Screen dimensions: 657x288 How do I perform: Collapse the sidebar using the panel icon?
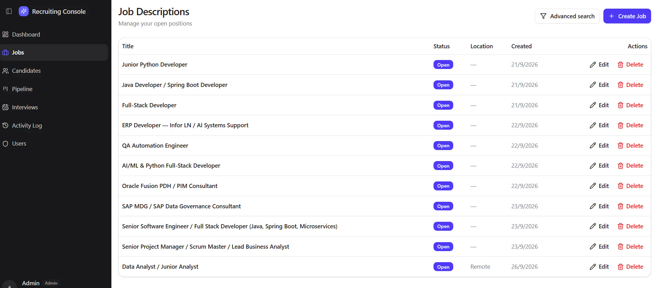pos(9,11)
